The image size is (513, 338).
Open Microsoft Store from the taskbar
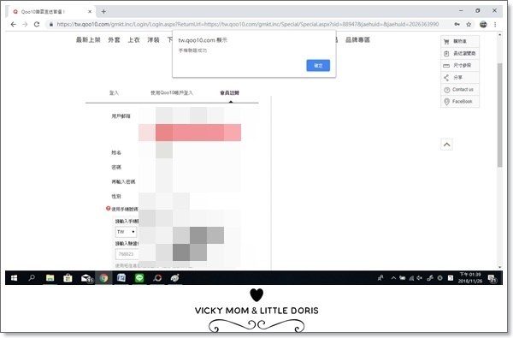pos(68,278)
